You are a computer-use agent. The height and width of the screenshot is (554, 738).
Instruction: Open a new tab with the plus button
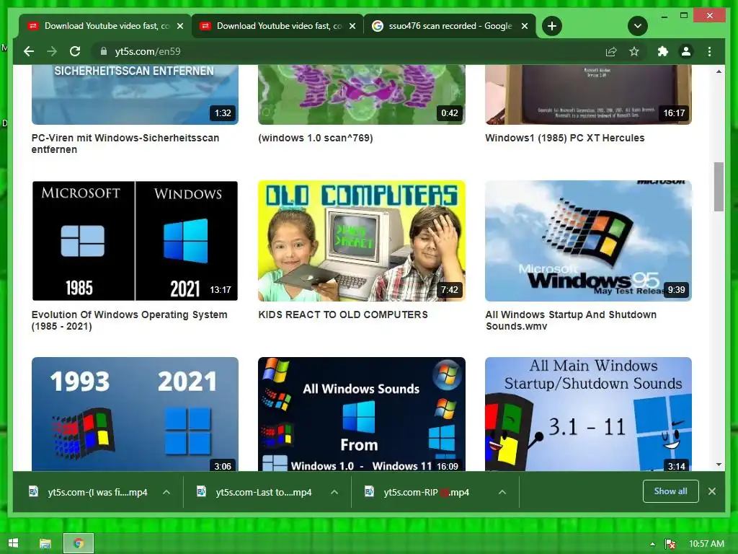pyautogui.click(x=552, y=26)
